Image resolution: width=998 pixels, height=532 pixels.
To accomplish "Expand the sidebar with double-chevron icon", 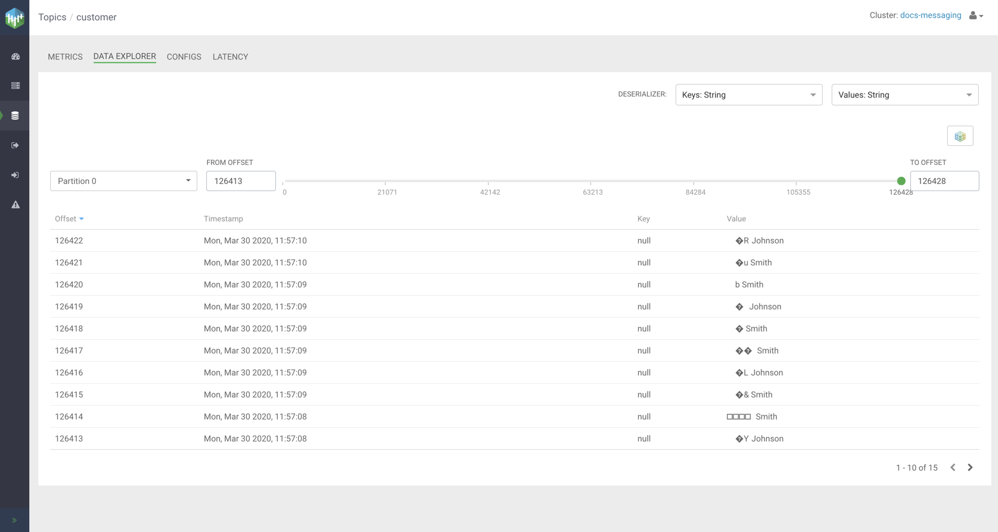I will pyautogui.click(x=14, y=520).
